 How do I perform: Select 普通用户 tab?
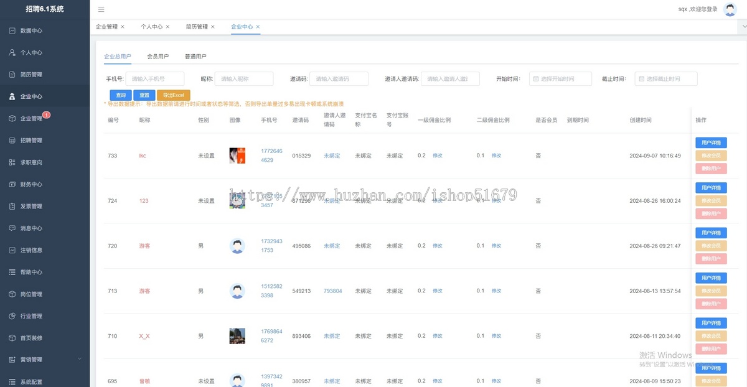(195, 56)
